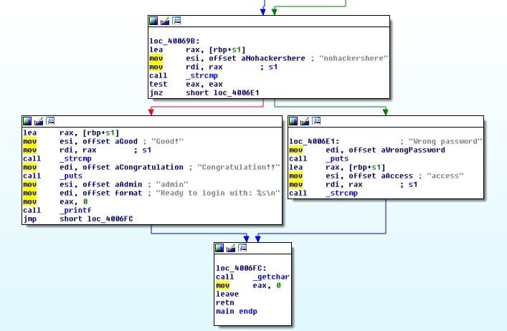Click the color icon in loc_400698 block header

tap(153, 21)
